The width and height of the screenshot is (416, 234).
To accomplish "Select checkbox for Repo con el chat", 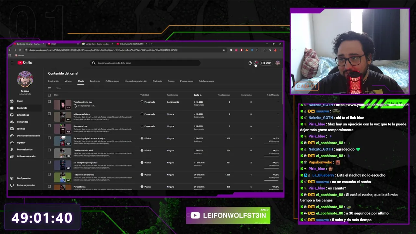I will pyautogui.click(x=49, y=126).
